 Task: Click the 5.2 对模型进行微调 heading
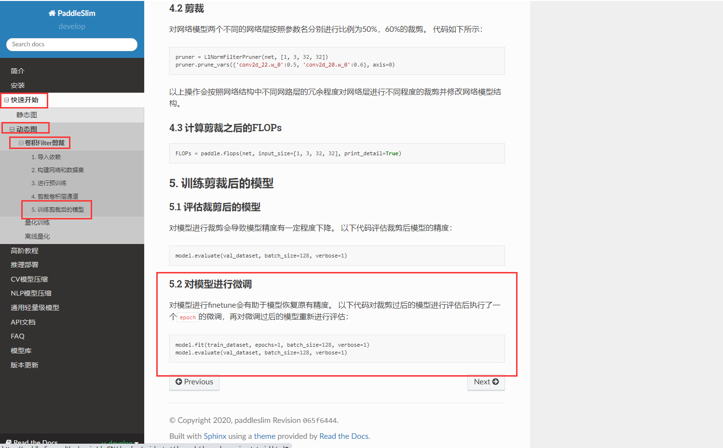[211, 285]
